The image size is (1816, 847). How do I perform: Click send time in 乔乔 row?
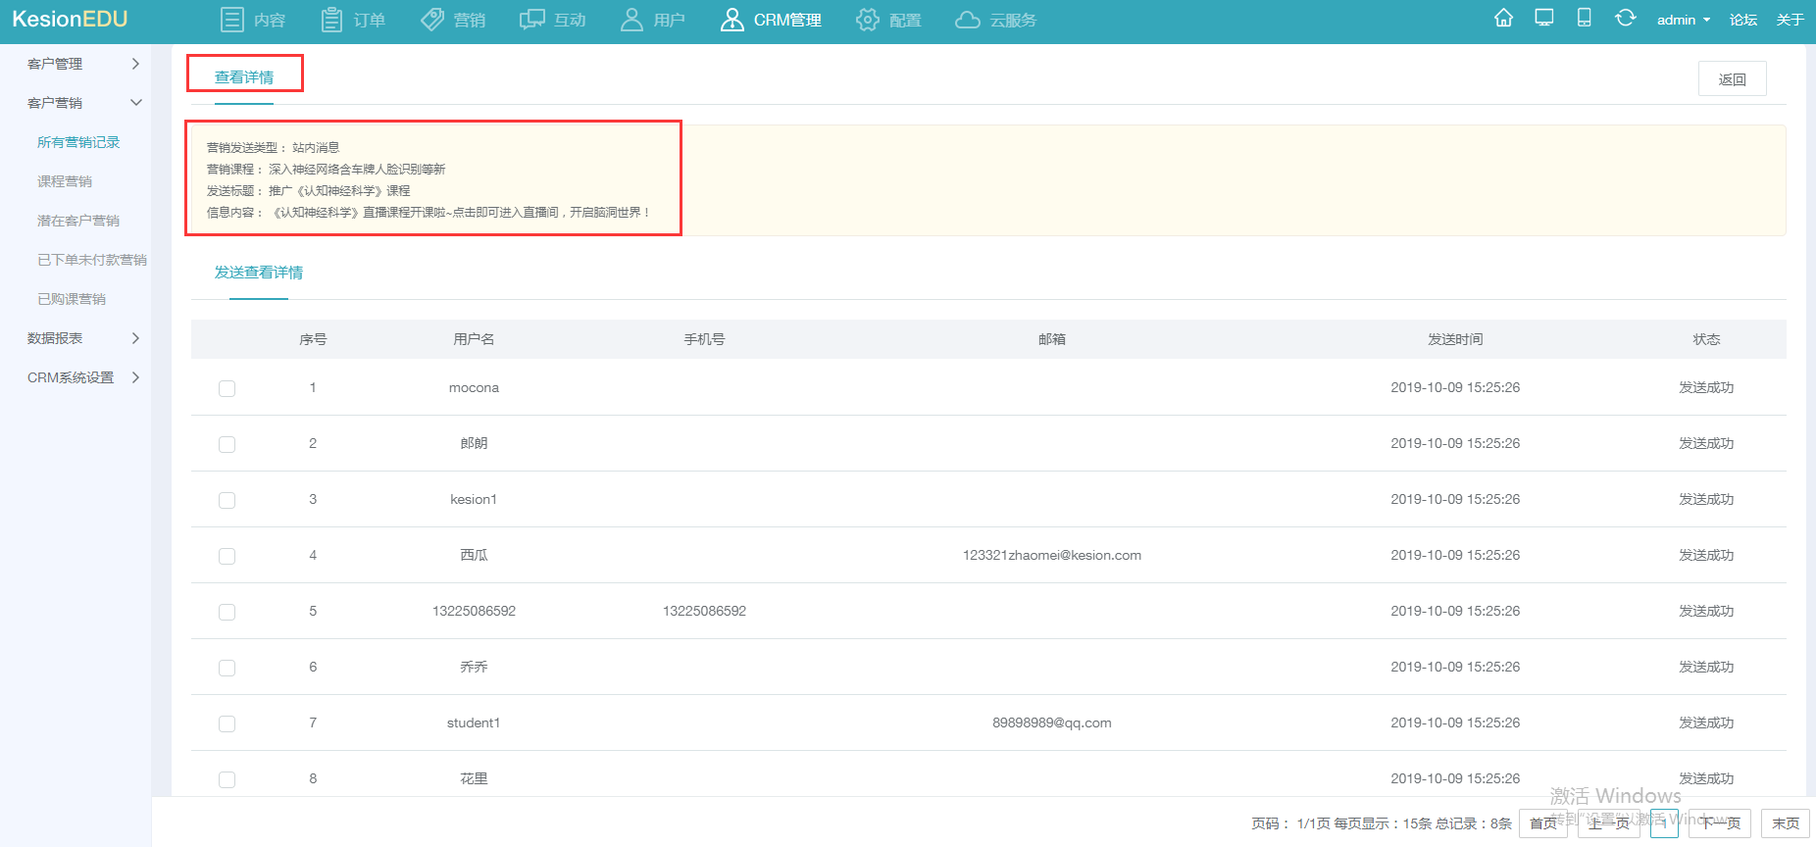(x=1455, y=667)
